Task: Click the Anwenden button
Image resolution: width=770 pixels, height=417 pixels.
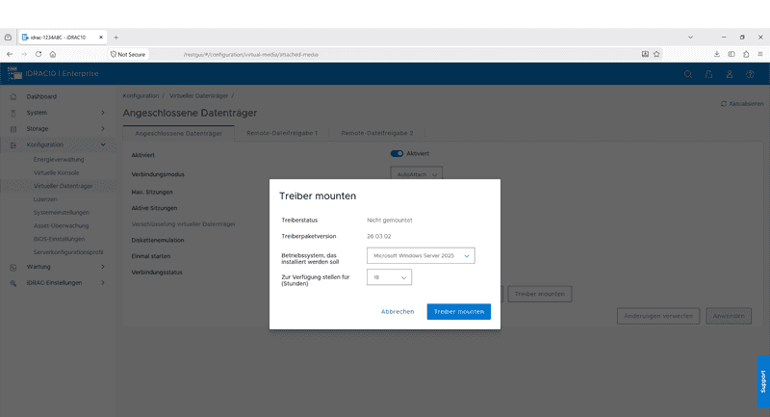Action: [x=729, y=316]
